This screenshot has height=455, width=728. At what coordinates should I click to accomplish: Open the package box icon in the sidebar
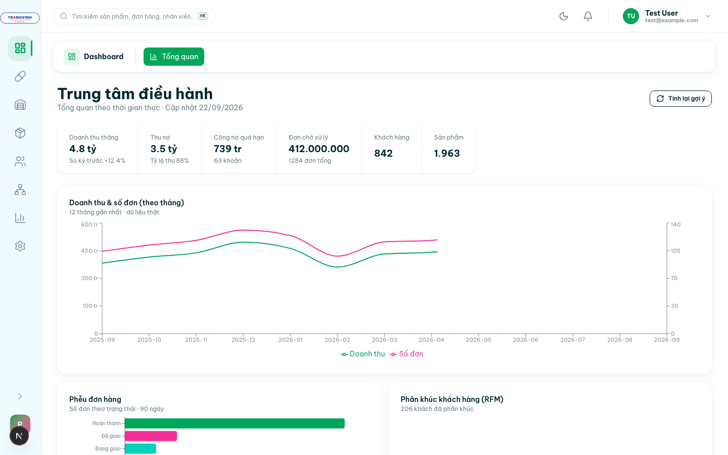(20, 133)
